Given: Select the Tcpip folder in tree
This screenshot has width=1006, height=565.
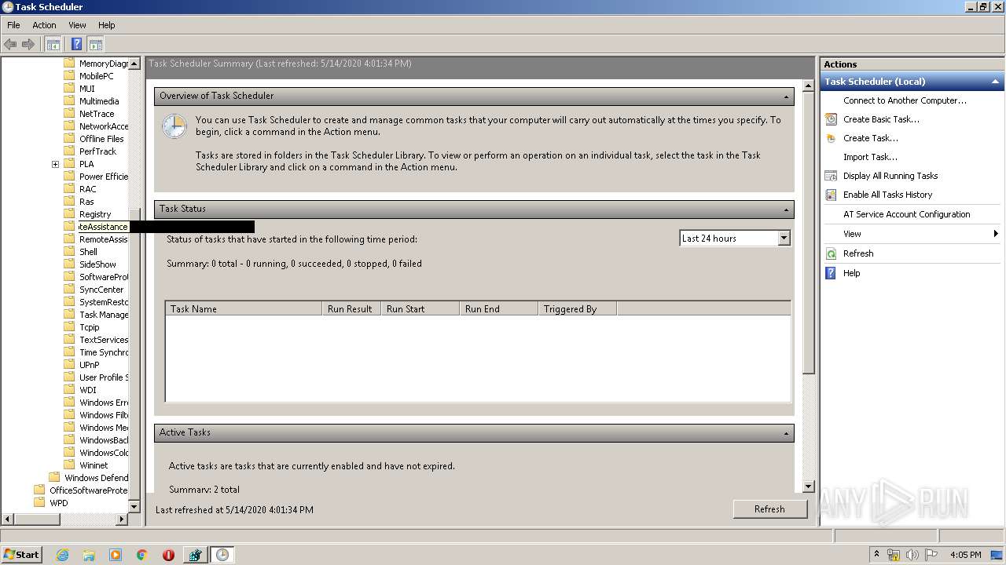Looking at the screenshot, I should [90, 327].
